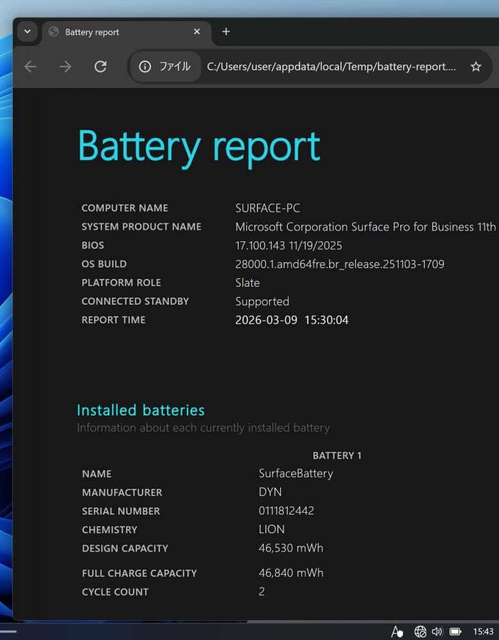The image size is (499, 640).
Task: Bookmark this page with star icon
Action: [x=476, y=67]
